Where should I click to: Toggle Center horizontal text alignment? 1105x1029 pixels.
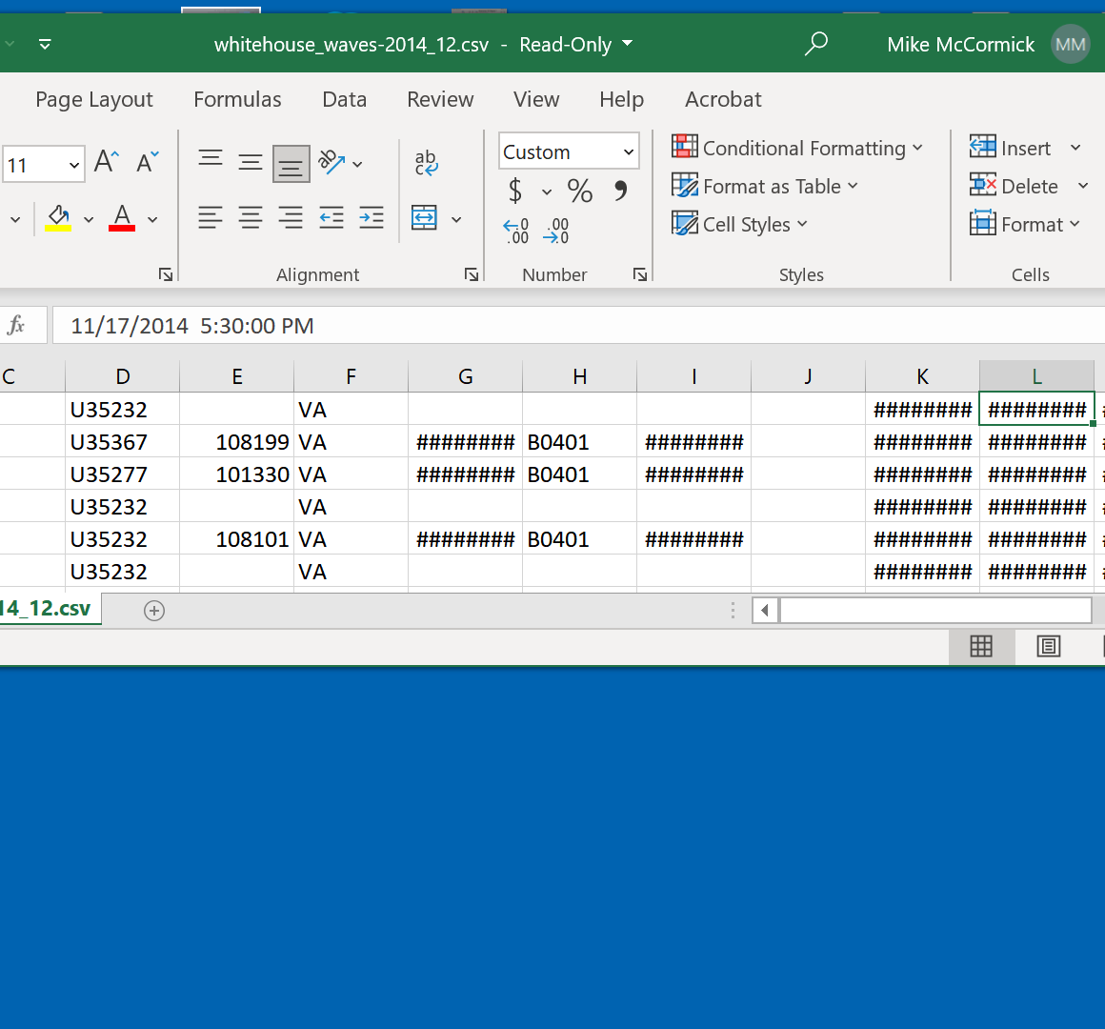click(x=251, y=218)
